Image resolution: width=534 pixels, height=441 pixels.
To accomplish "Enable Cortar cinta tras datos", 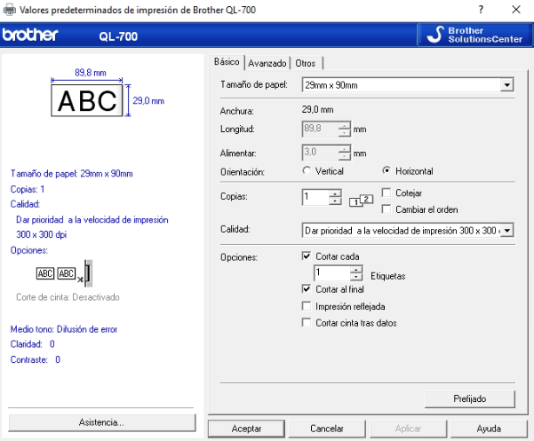I will point(307,323).
